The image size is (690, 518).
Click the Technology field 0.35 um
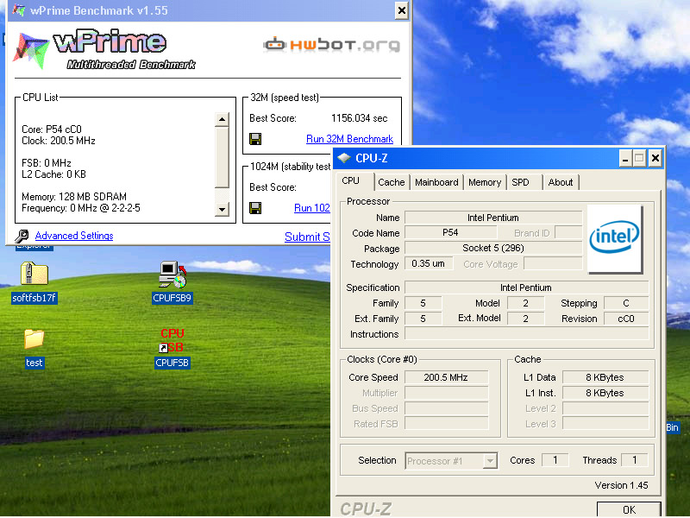point(429,263)
